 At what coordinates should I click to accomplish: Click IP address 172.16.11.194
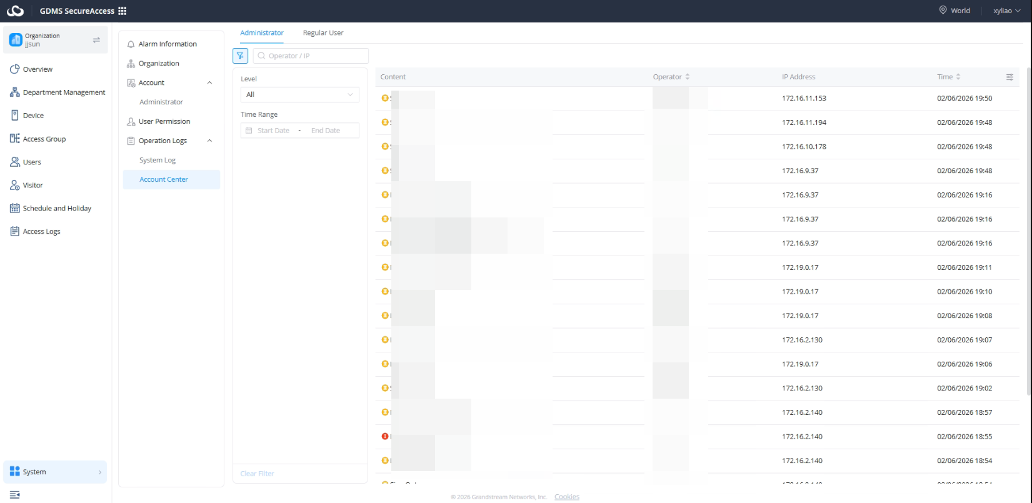tap(804, 122)
